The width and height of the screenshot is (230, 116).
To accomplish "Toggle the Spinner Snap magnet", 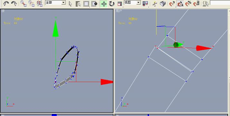I will coord(196,4).
